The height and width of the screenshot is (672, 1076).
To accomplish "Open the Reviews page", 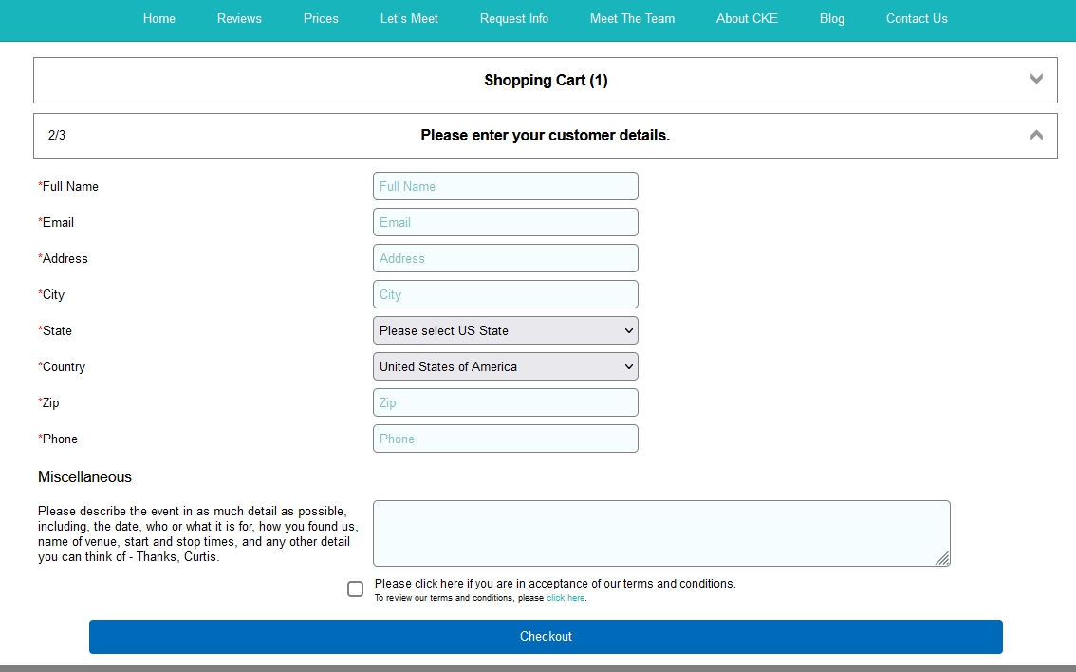I will pyautogui.click(x=239, y=19).
